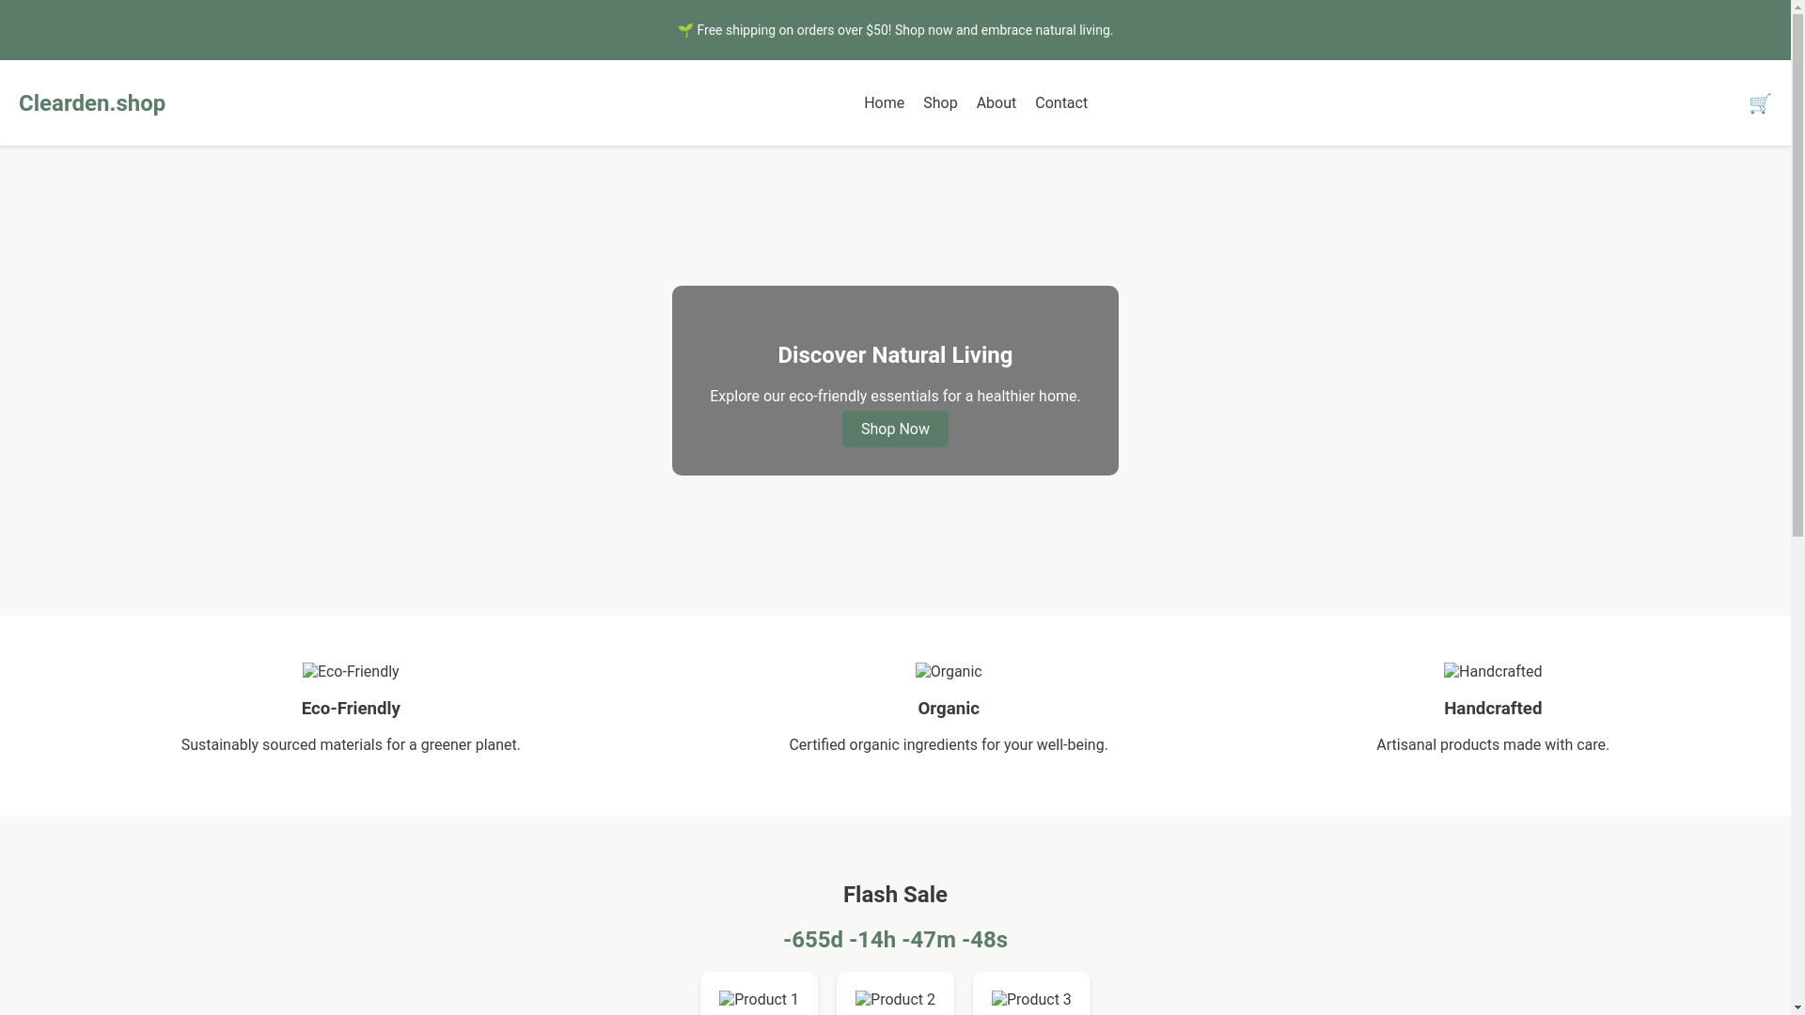This screenshot has width=1805, height=1015.
Task: Go to the Home nav link
Action: 884,103
